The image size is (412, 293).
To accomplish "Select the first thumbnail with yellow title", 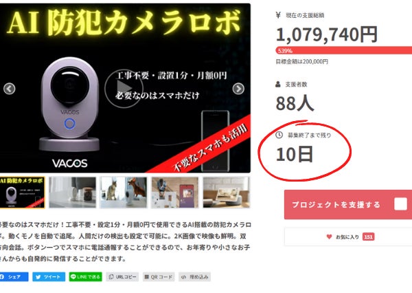I will point(23,193).
